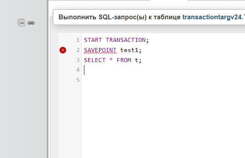Click the link with main panel icon

[31, 23]
